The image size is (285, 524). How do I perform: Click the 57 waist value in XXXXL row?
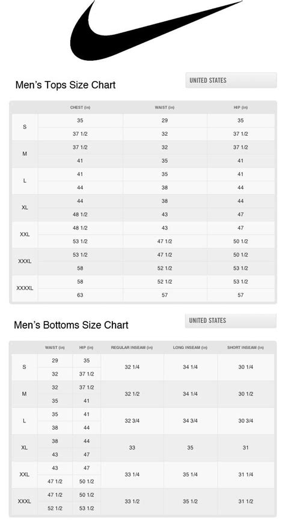pos(165,295)
